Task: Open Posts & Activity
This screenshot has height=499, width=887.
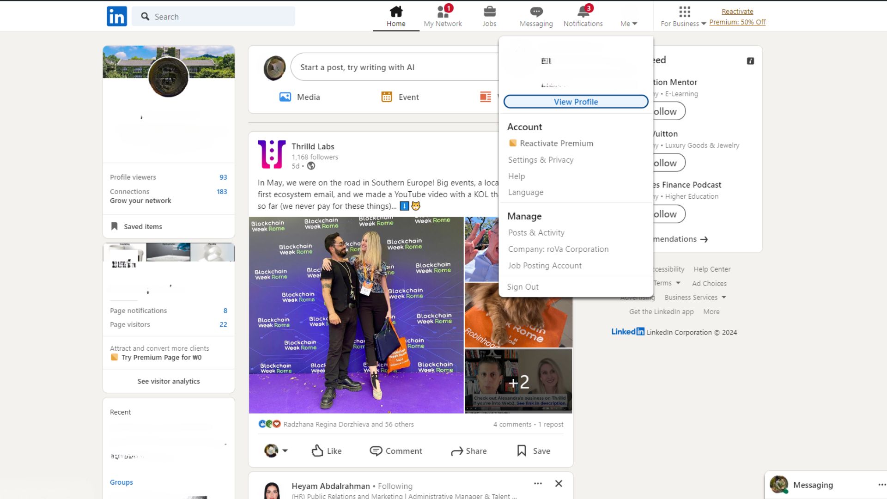Action: [536, 233]
